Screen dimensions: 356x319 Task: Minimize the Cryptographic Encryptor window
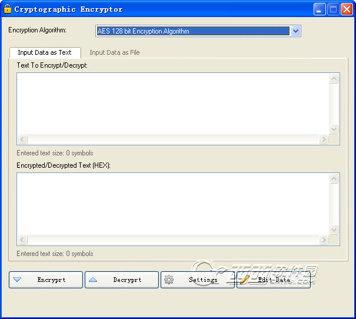pos(320,9)
